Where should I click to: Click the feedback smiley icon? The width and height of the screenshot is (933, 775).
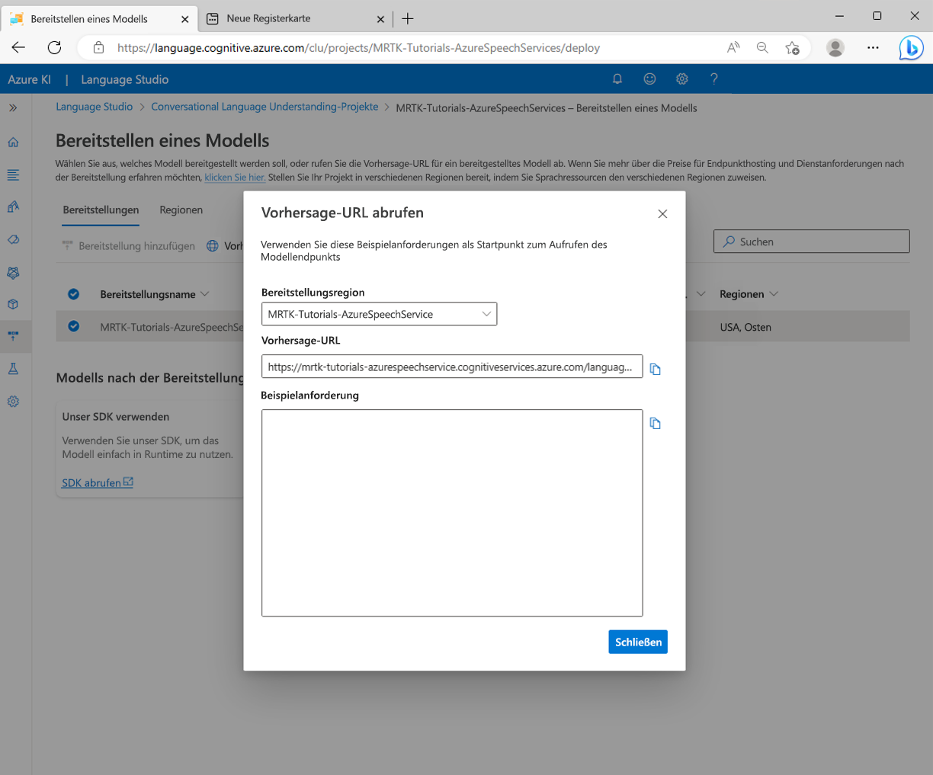point(649,78)
